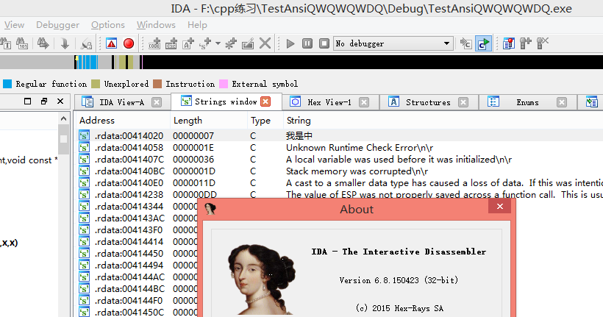Click the Instruction brown swatch
The image size is (603, 317).
[157, 84]
